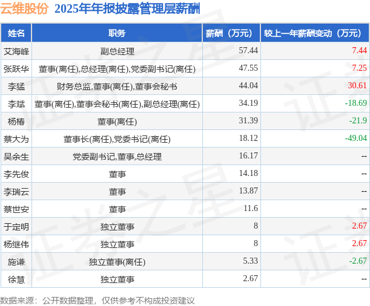Select the name 艾海峰

pos(16,51)
